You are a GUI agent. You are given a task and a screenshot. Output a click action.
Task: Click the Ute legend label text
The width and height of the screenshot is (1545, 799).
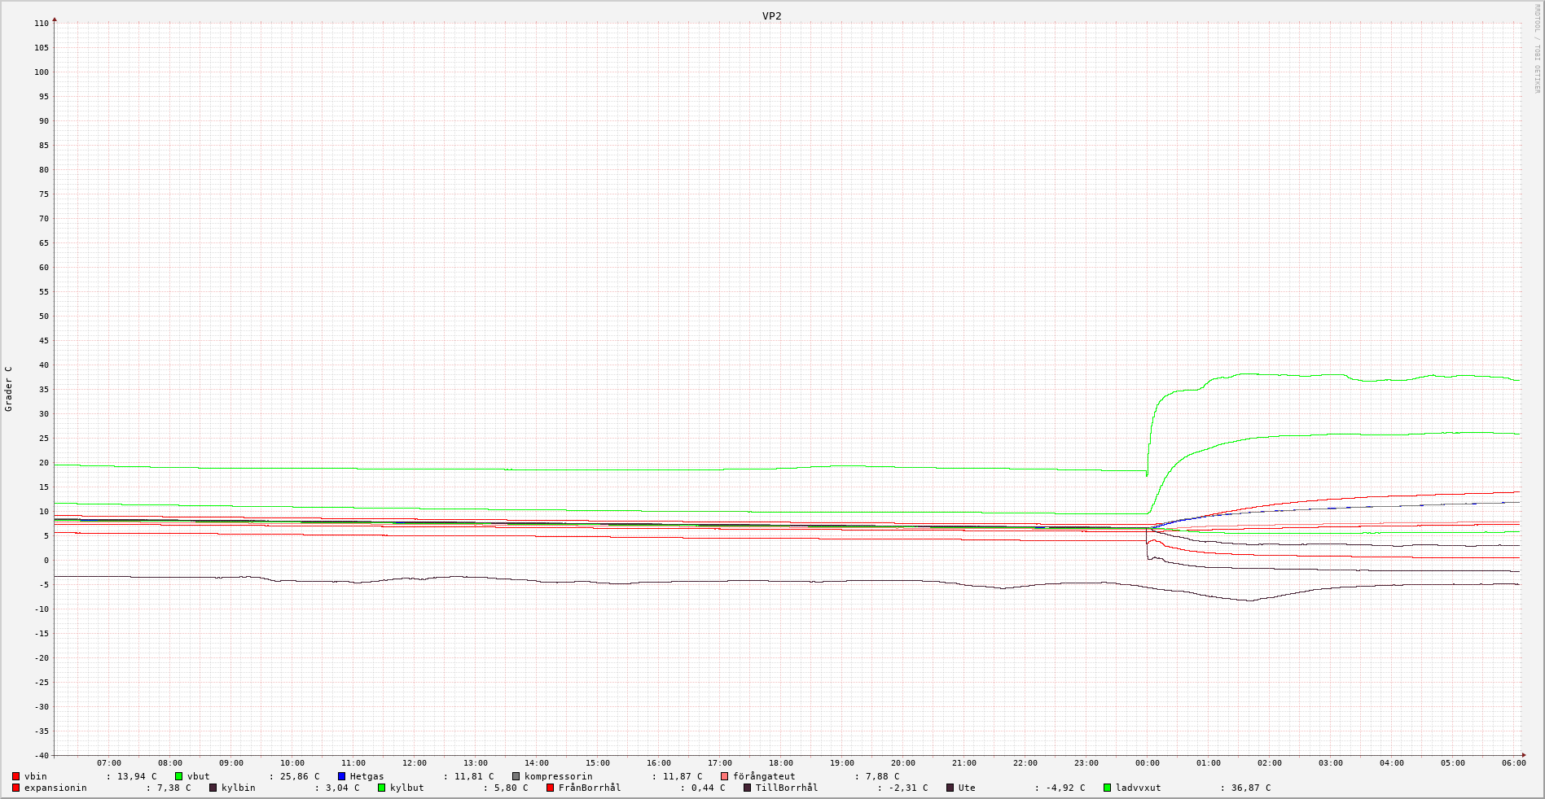pyautogui.click(x=967, y=788)
